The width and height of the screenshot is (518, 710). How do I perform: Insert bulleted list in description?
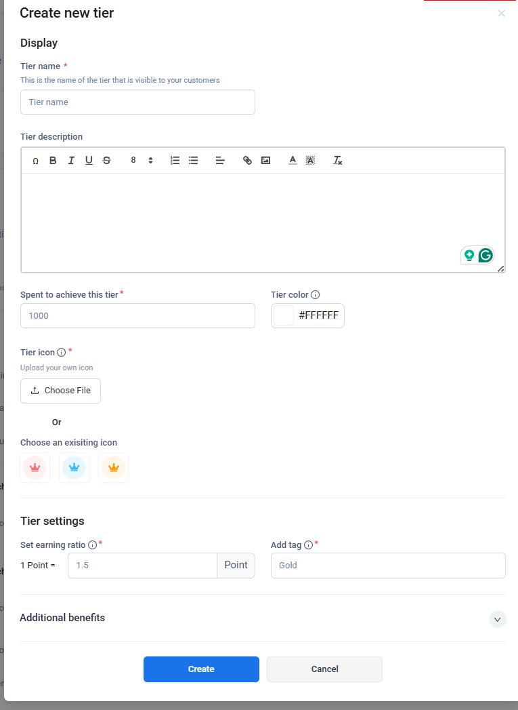tap(193, 161)
